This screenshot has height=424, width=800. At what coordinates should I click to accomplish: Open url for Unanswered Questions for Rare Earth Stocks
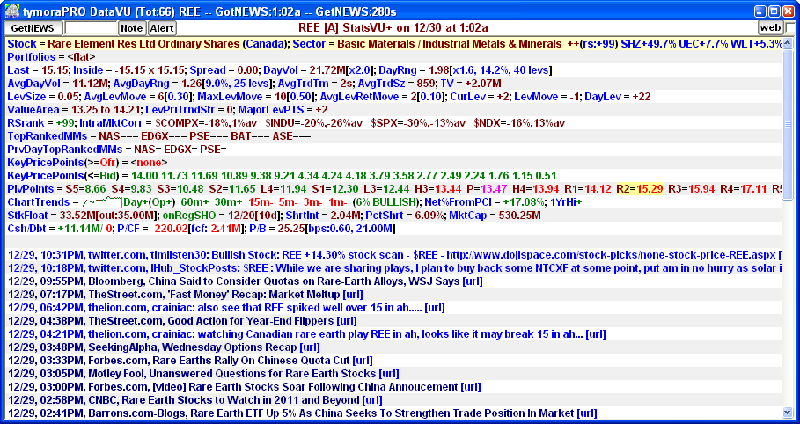[389, 374]
